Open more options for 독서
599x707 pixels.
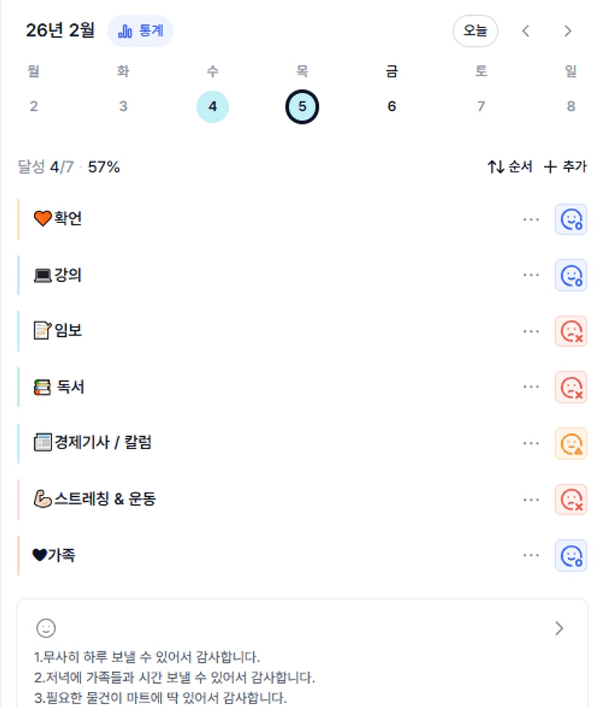[x=531, y=387]
